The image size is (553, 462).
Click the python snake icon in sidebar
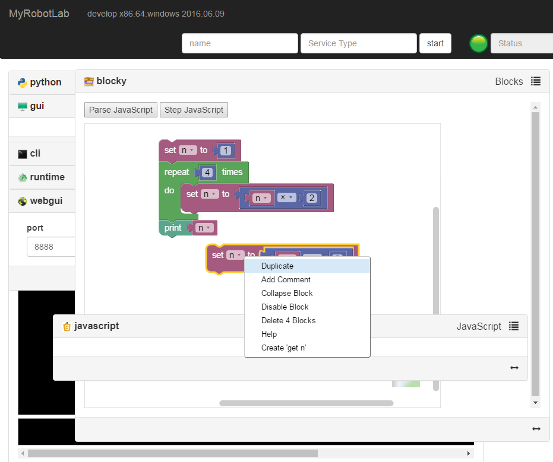pyautogui.click(x=22, y=83)
